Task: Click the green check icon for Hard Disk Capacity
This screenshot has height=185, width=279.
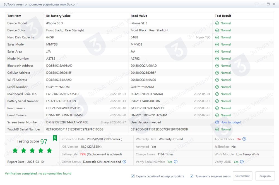Action: click(x=217, y=38)
